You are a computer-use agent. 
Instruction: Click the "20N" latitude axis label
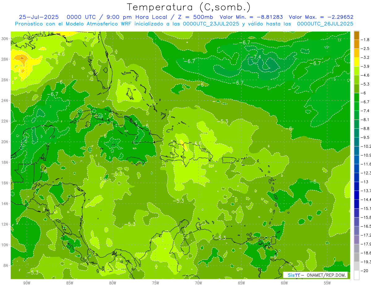click(x=5, y=142)
